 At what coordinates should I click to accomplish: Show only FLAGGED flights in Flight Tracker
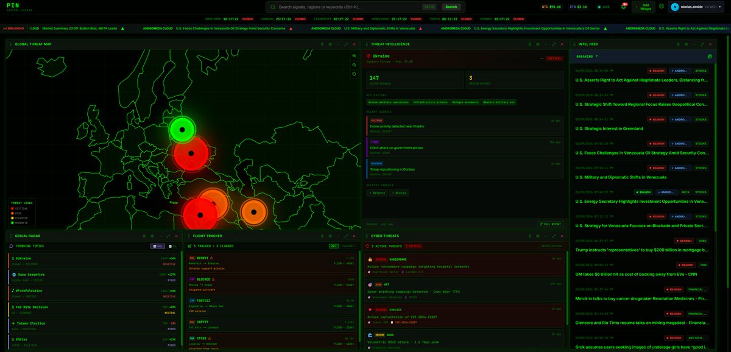348,246
